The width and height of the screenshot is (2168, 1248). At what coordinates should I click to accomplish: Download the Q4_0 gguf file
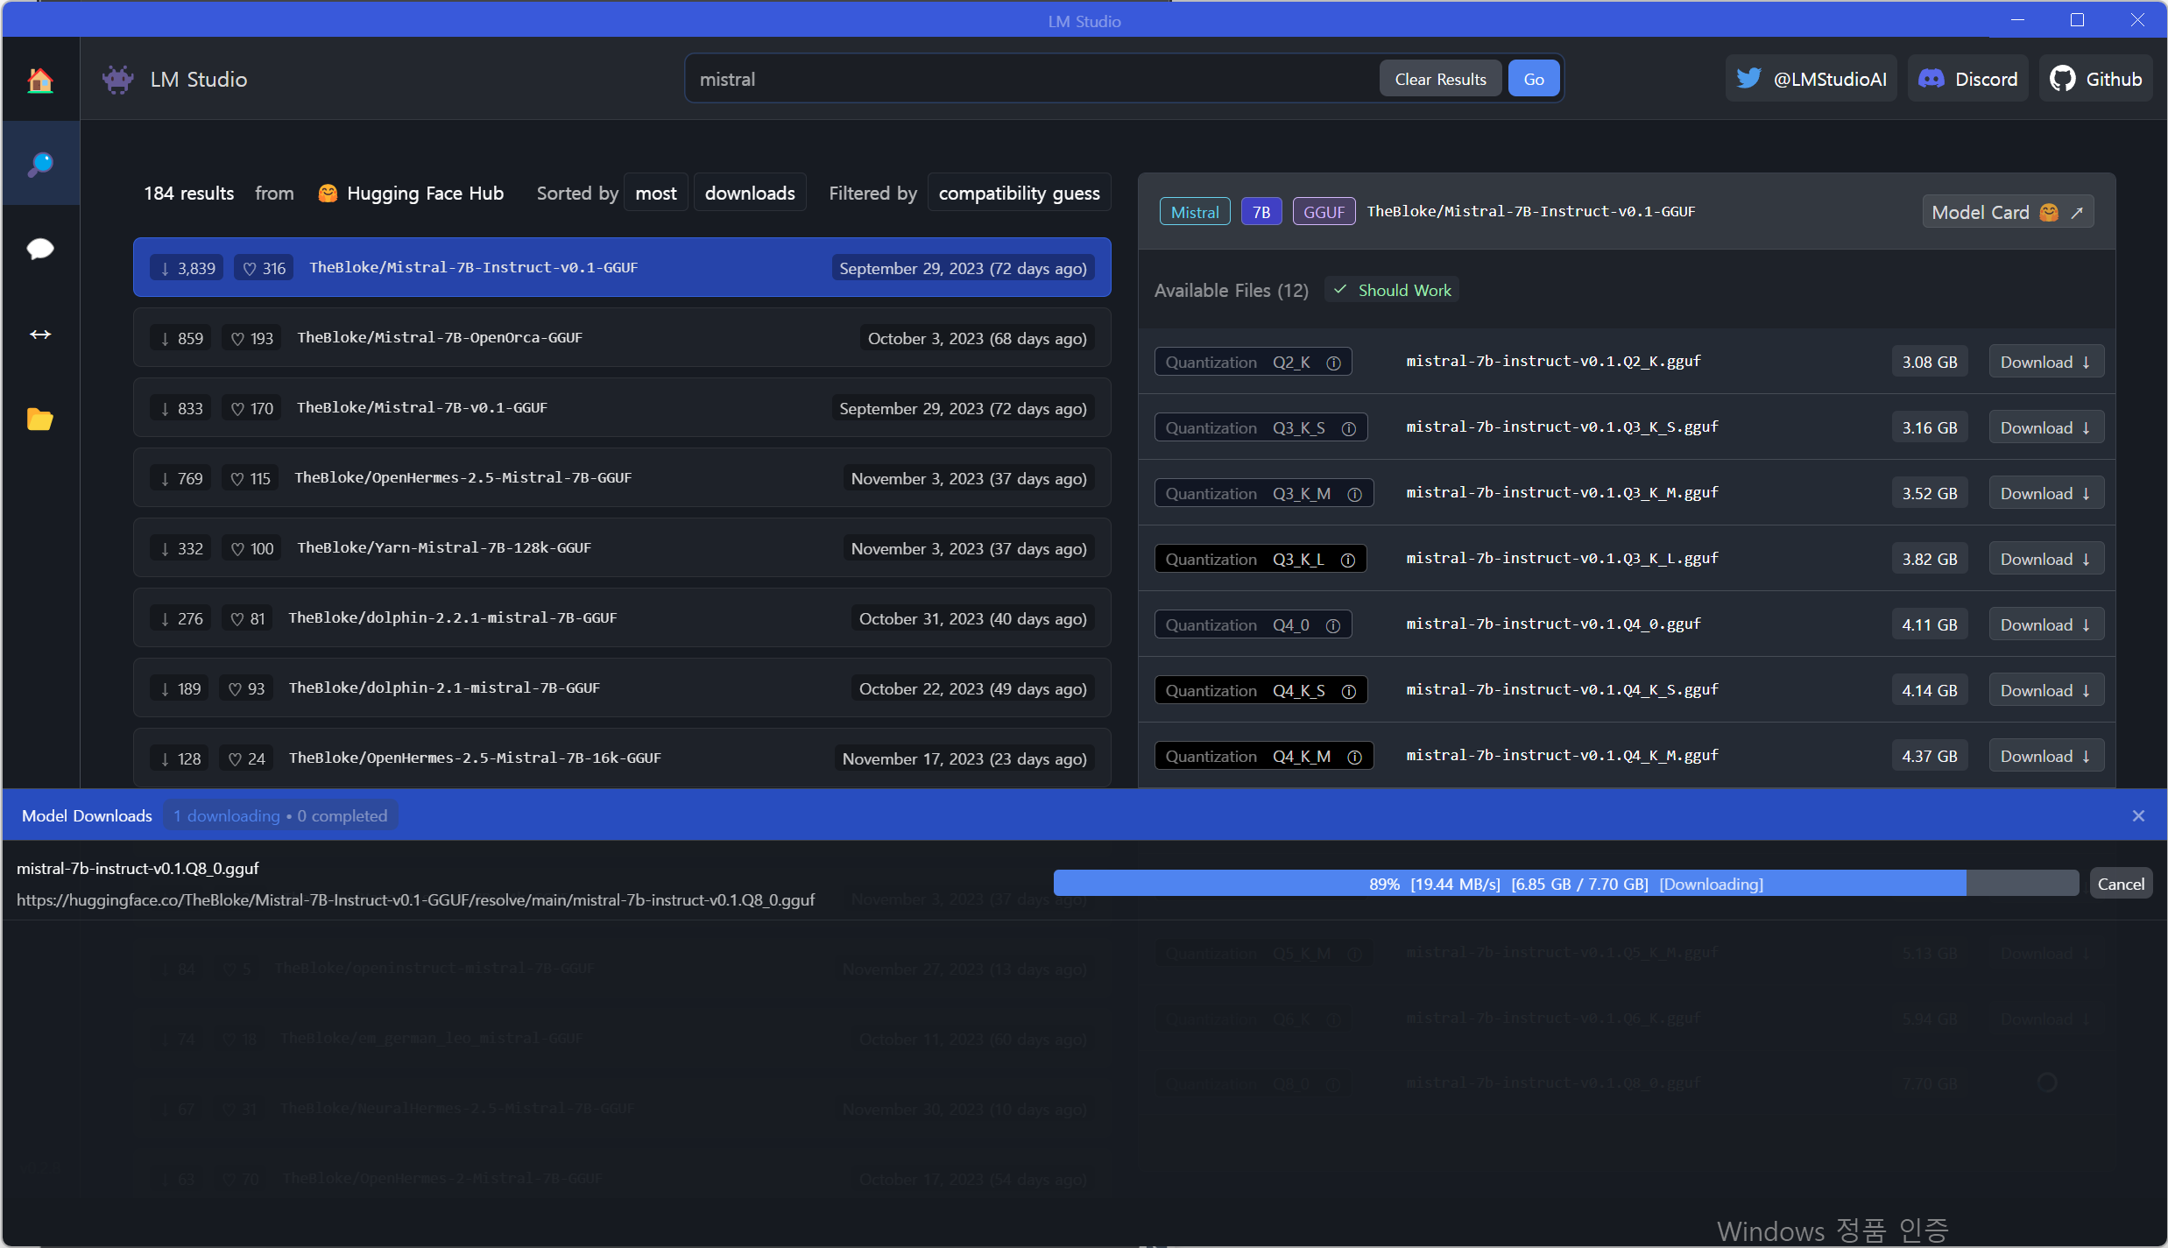[2046, 624]
